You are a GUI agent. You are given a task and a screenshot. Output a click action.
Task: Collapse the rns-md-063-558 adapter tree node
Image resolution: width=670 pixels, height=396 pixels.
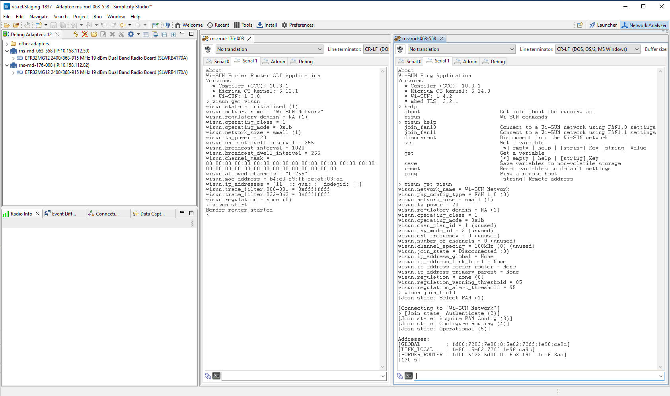[7, 51]
